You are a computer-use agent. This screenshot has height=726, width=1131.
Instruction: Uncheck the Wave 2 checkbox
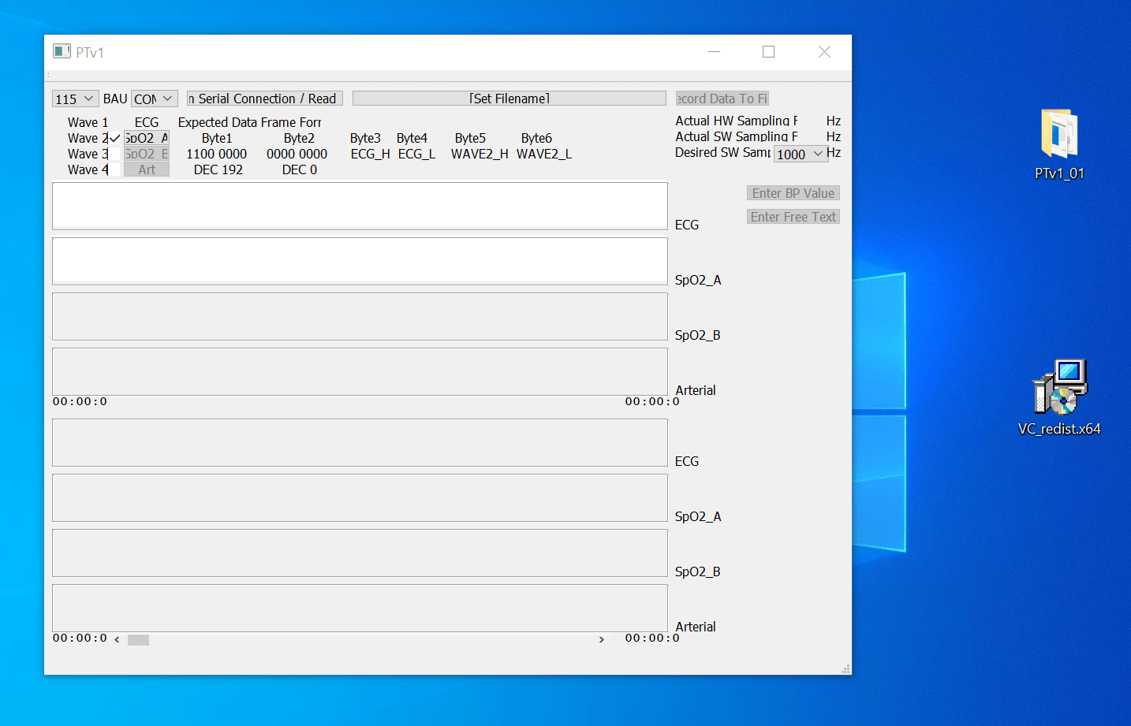tap(114, 137)
